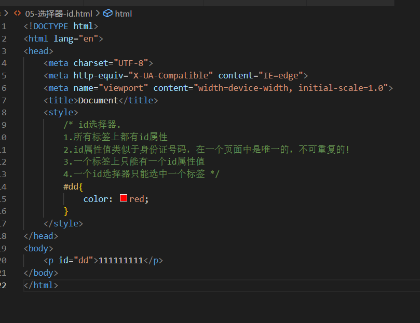Click the "IE=edge" content value
420x323 pixels.
tap(280, 76)
